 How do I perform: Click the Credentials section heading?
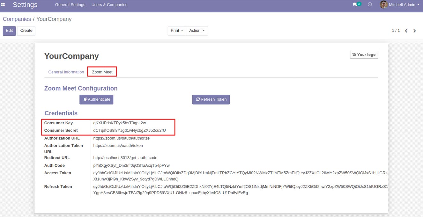click(x=61, y=113)
